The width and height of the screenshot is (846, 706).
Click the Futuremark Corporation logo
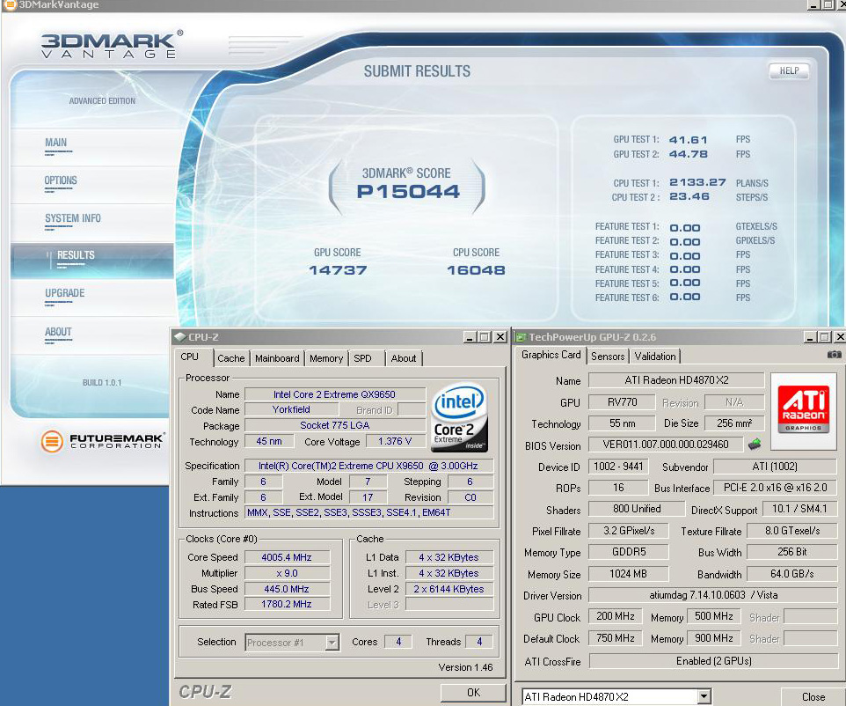[x=102, y=440]
